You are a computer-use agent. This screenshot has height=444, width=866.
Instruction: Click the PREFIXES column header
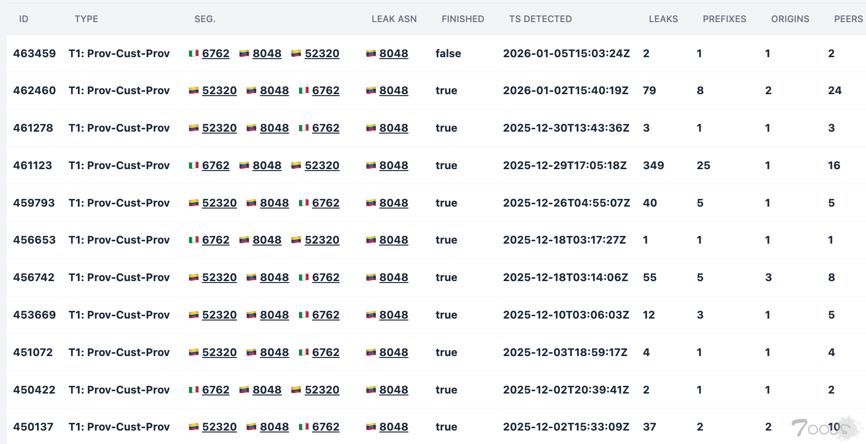(x=724, y=19)
